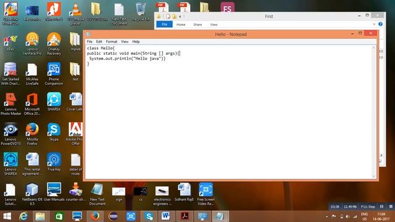Click Notepad vertical scrollbar down arrow
The image size is (395, 222).
pos(373,176)
